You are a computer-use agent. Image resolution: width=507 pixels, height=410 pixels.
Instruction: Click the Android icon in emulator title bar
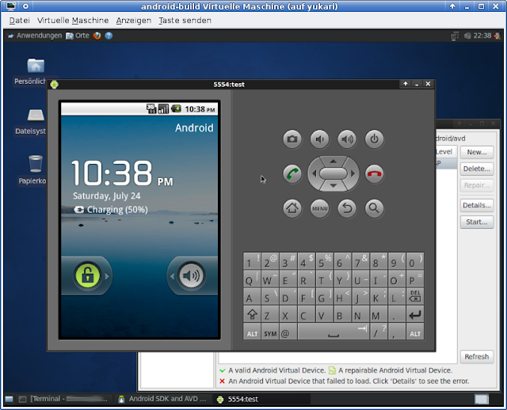tap(55, 85)
